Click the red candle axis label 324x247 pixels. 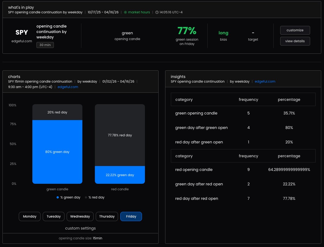(x=120, y=189)
